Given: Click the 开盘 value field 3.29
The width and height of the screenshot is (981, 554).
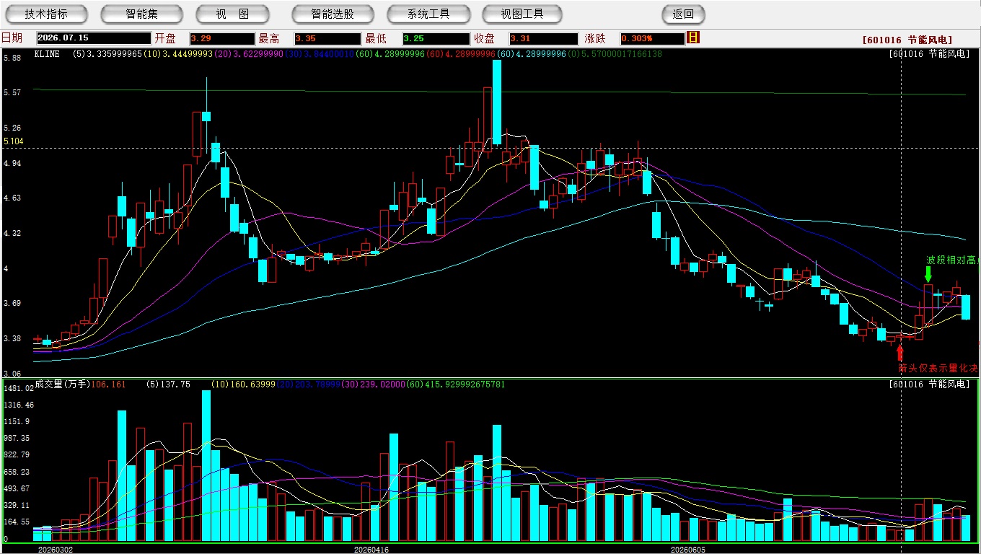Looking at the screenshot, I should click(222, 39).
